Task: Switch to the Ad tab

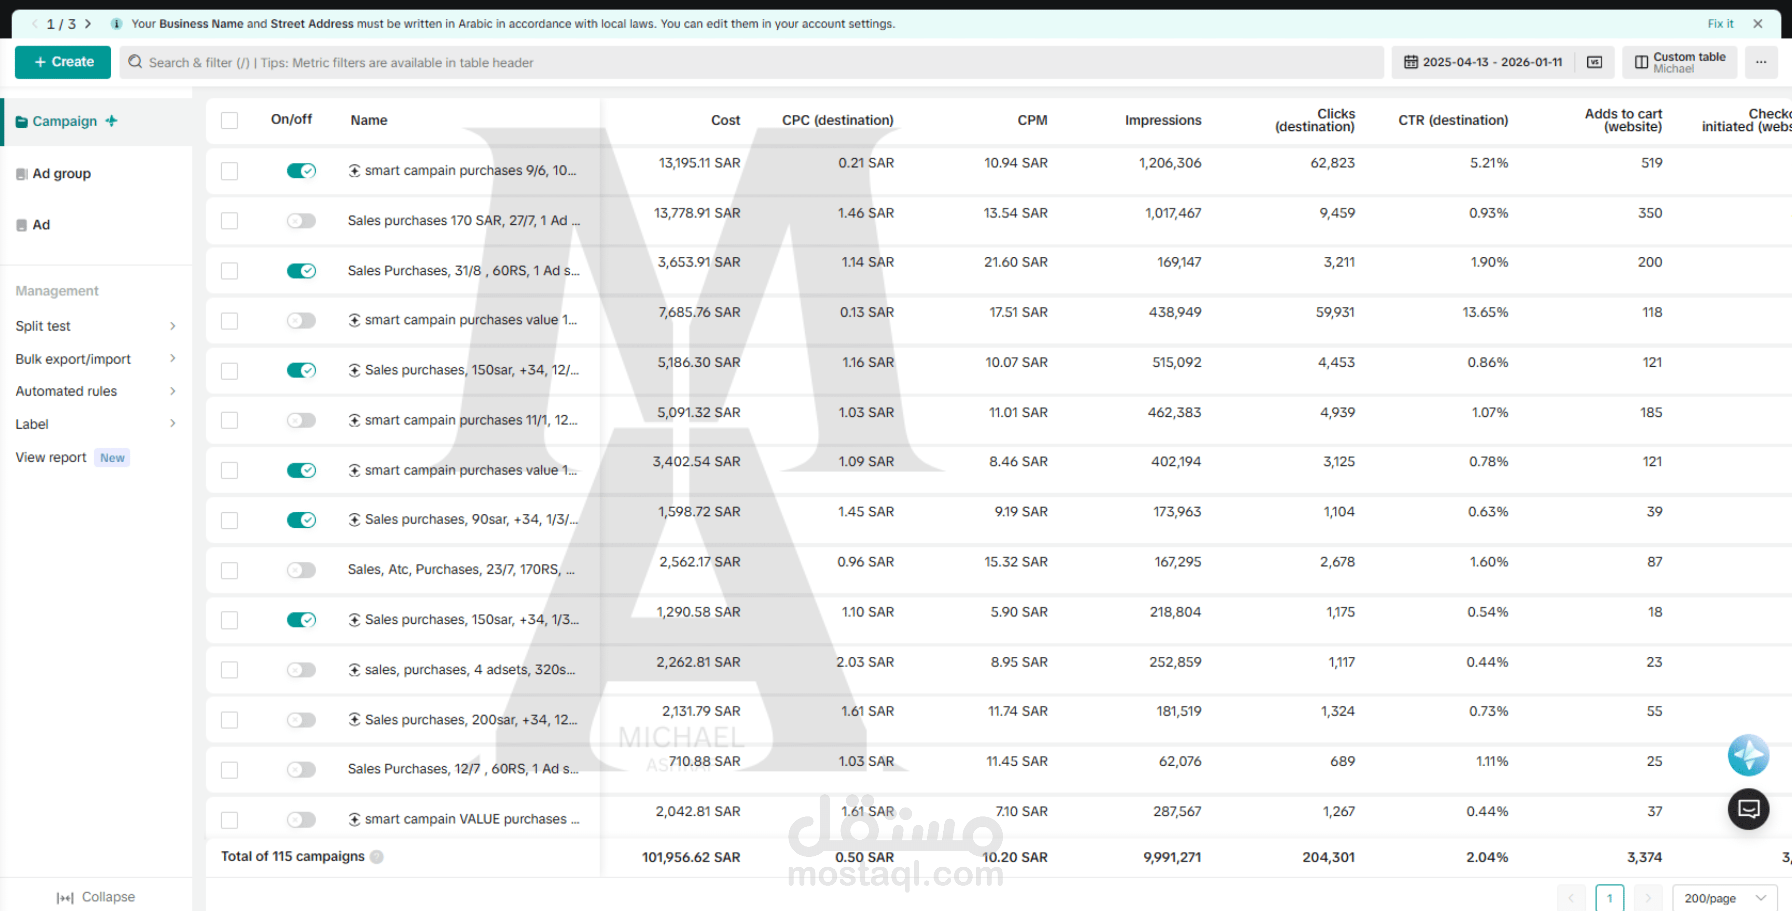Action: 40,225
